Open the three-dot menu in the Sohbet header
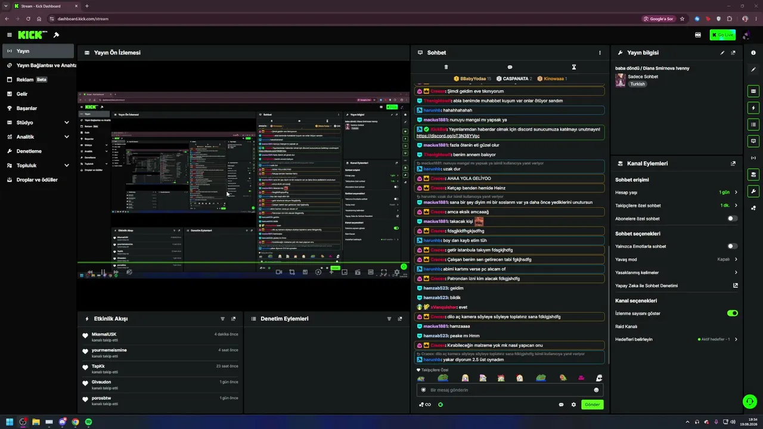The image size is (763, 429). (x=600, y=52)
